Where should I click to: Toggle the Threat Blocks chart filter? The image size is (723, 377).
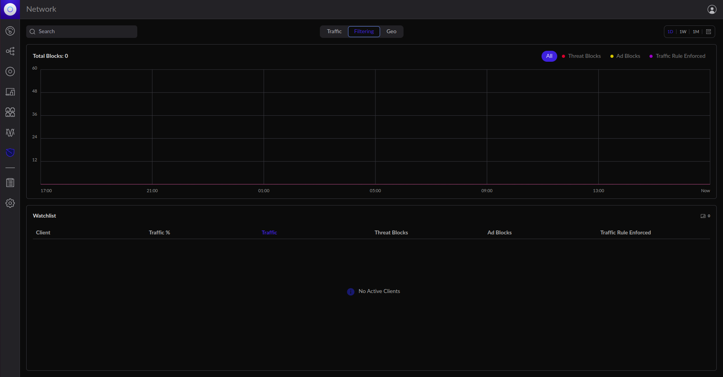(581, 56)
